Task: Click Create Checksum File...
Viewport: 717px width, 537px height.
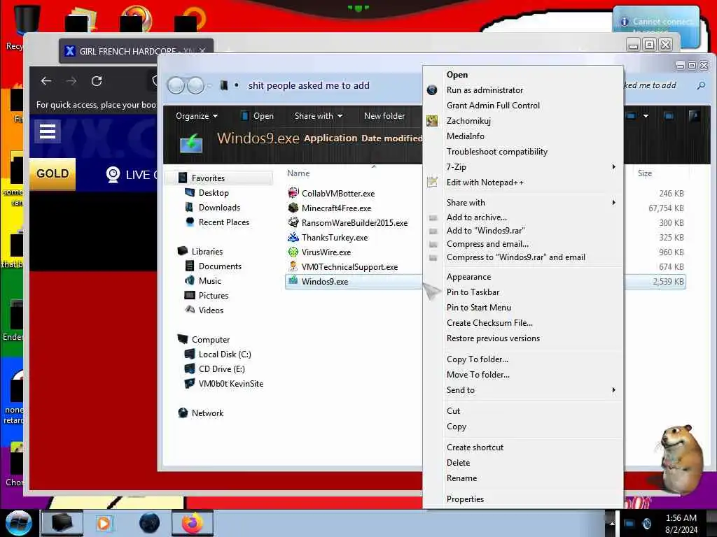Action: click(x=489, y=323)
